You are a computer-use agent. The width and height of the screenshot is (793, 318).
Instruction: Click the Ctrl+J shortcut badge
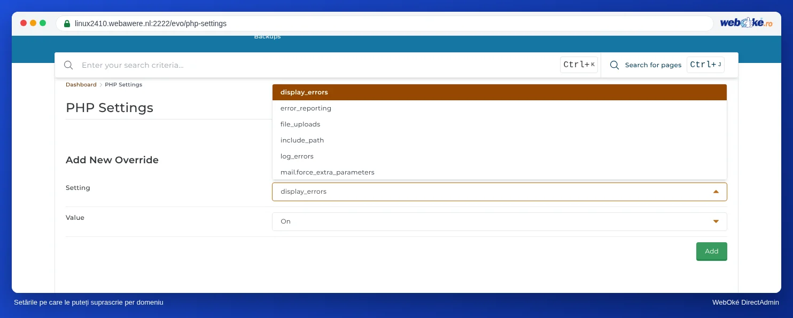(705, 65)
